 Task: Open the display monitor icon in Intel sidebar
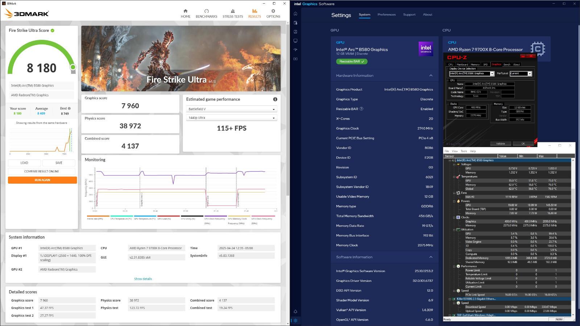(295, 41)
